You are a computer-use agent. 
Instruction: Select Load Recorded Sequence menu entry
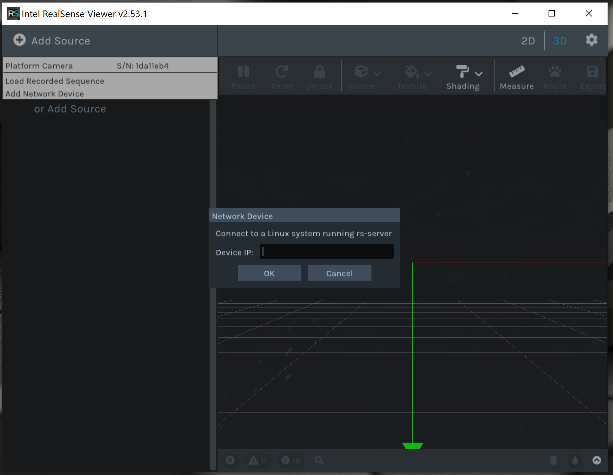pyautogui.click(x=55, y=81)
